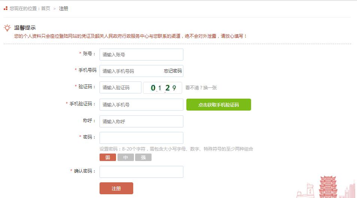
Task: Click 注册 in the breadcrumb path
Action: point(64,9)
